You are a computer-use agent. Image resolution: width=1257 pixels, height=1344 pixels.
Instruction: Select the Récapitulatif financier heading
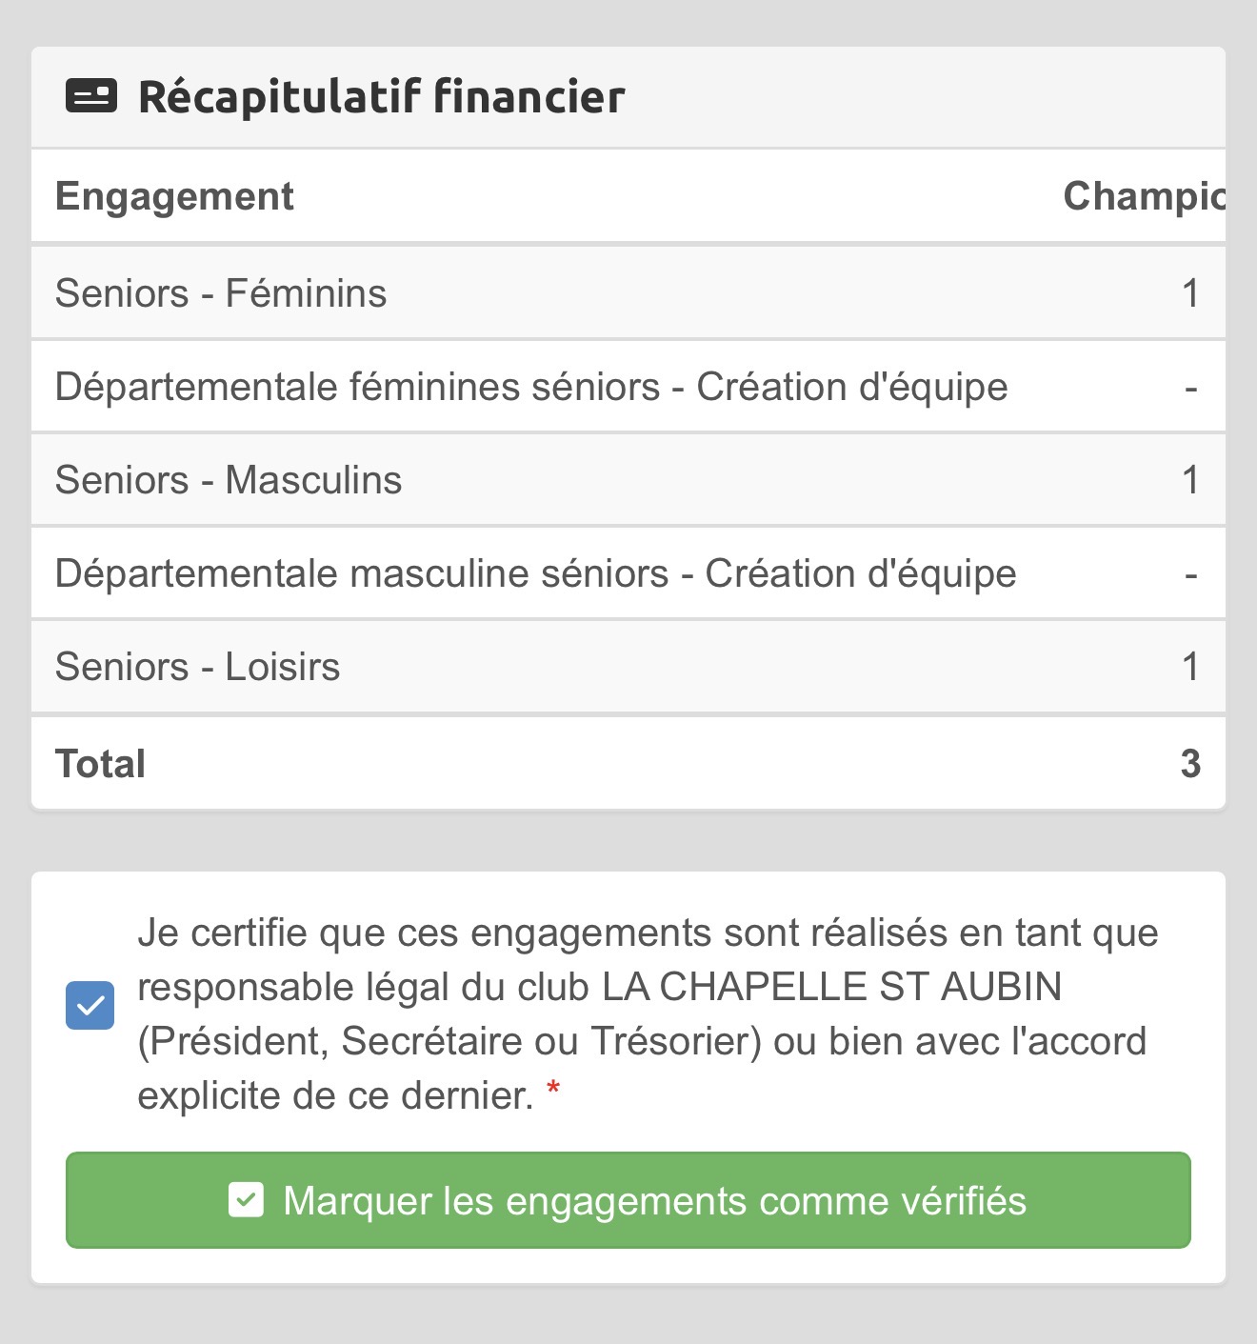(x=381, y=96)
